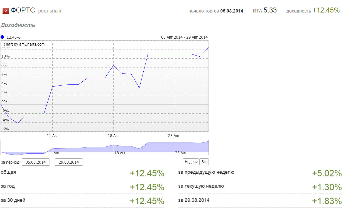Click the ФОРТС account title
The width and height of the screenshot is (353, 217).
point(23,11)
